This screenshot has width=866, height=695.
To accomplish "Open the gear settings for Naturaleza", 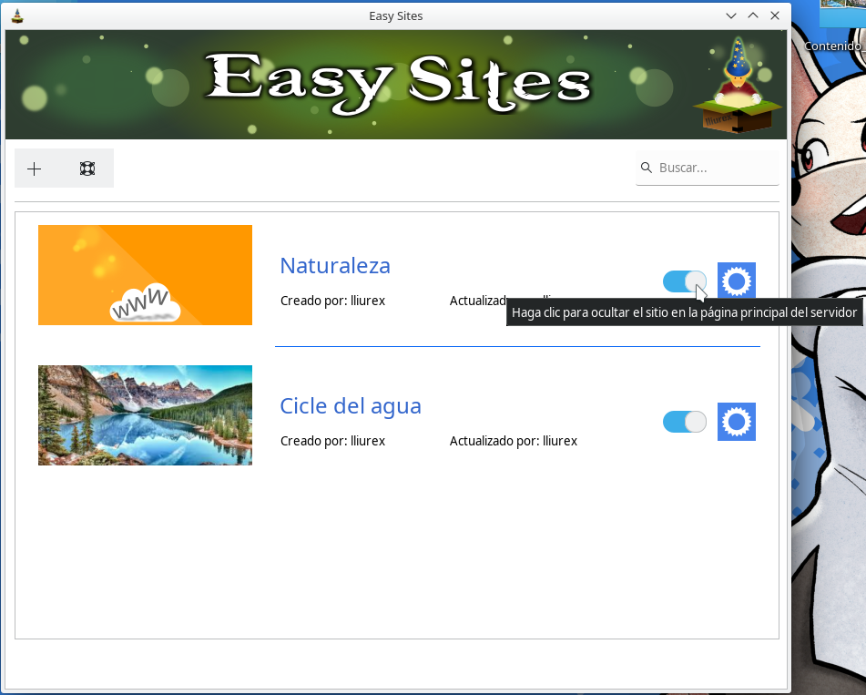I will click(x=736, y=281).
